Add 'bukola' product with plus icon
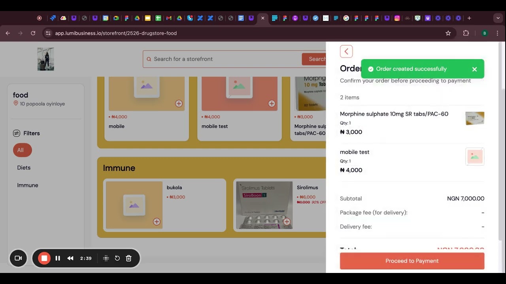Screen dimensions: 506x284 pos(157,222)
